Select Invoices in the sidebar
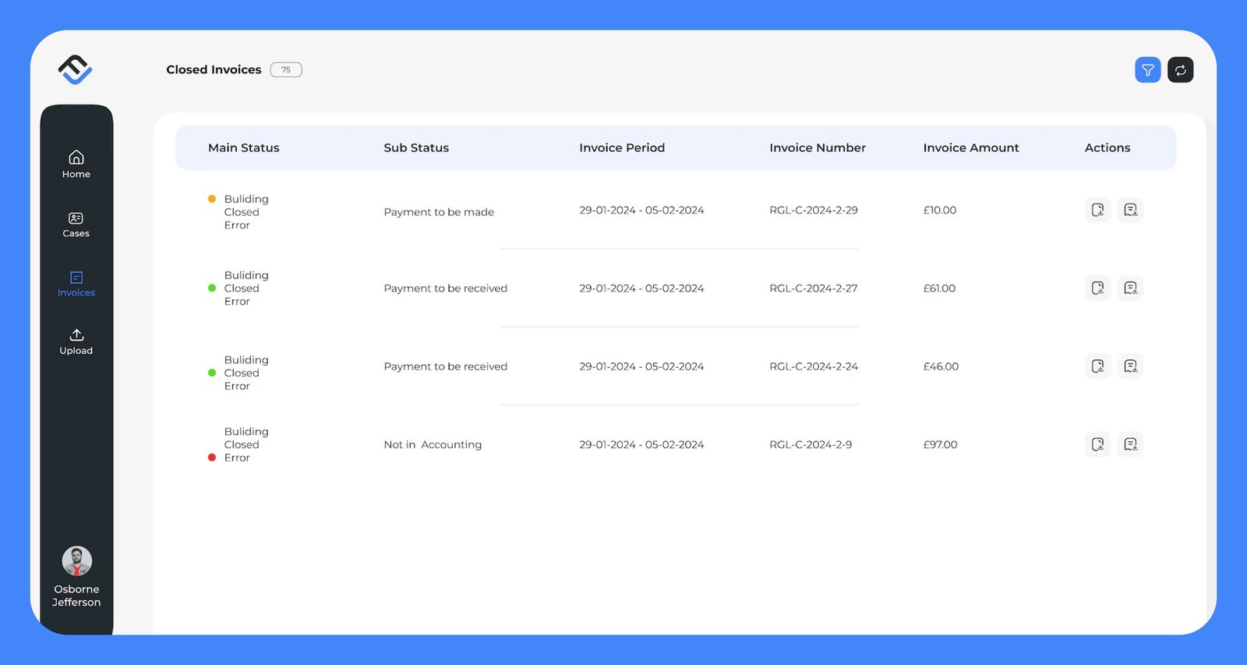Image resolution: width=1247 pixels, height=665 pixels. [x=76, y=284]
